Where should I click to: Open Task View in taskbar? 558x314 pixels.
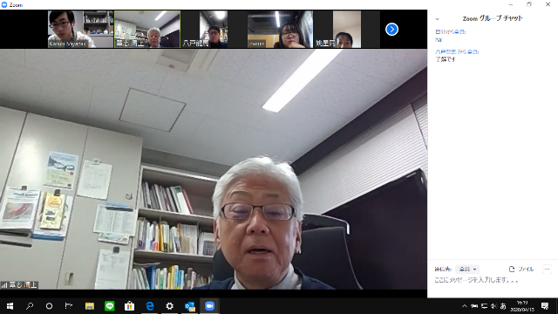pos(69,306)
